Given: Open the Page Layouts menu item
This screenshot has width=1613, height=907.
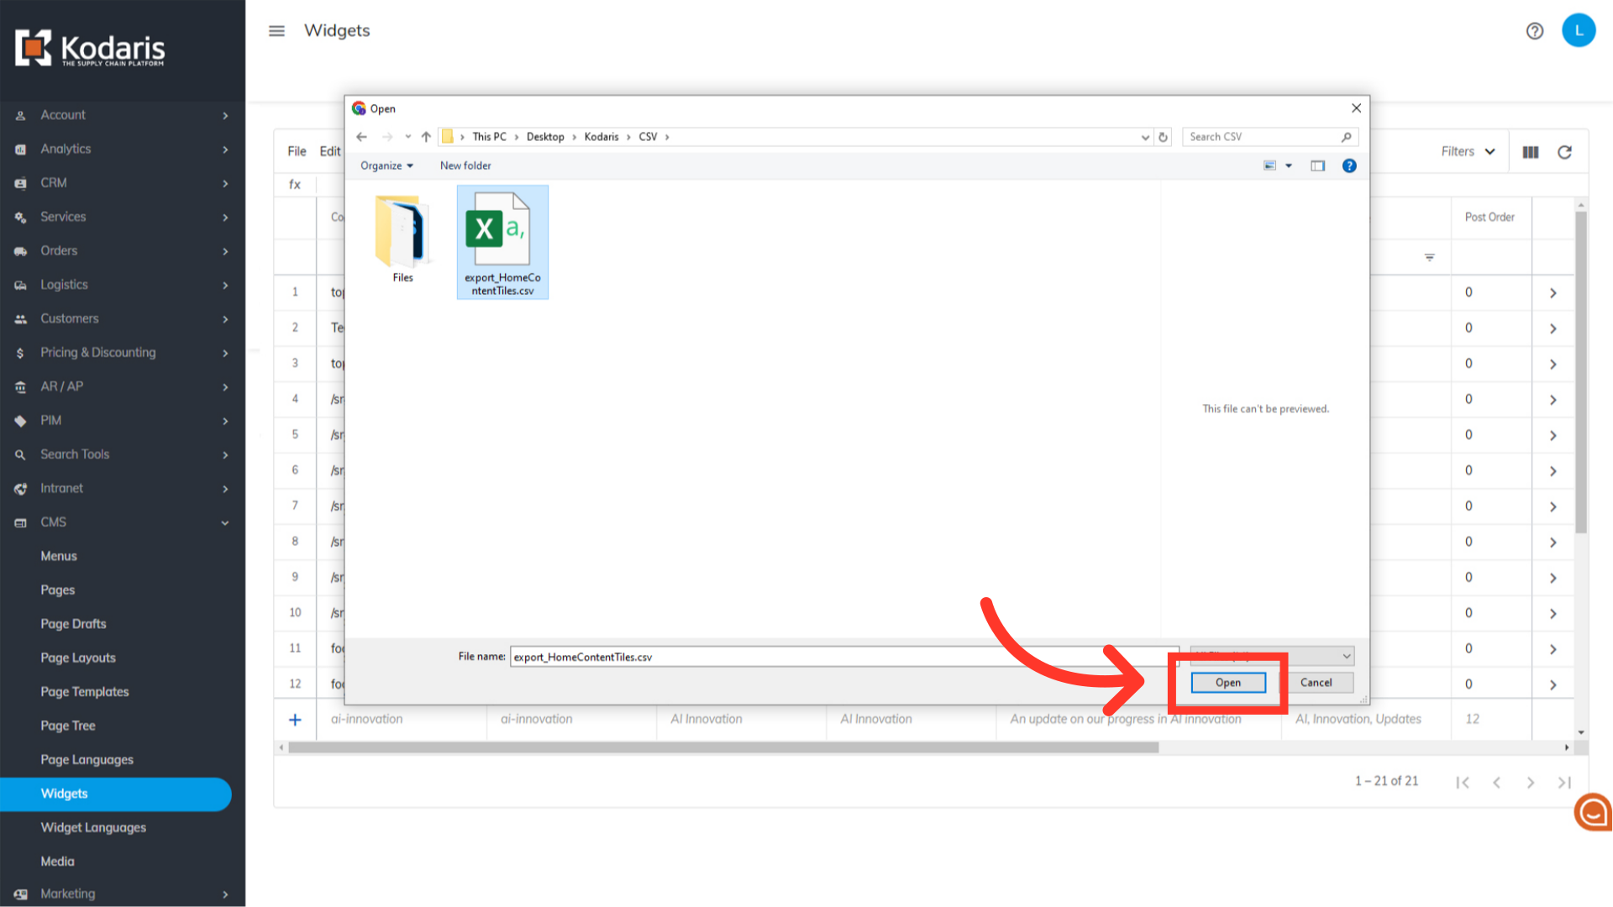Looking at the screenshot, I should click(78, 658).
